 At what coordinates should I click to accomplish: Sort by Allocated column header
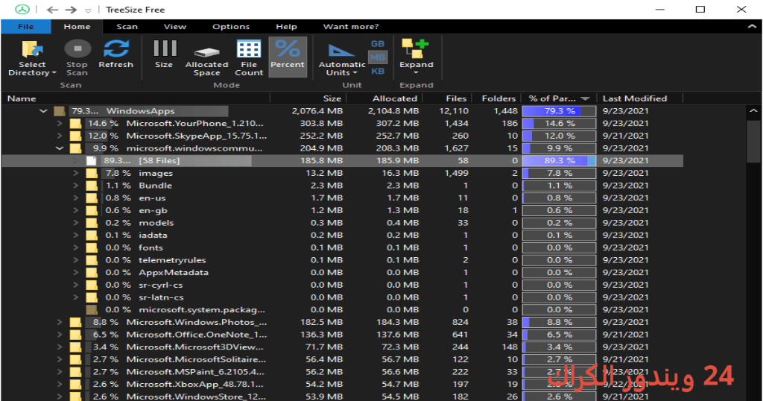[384, 98]
